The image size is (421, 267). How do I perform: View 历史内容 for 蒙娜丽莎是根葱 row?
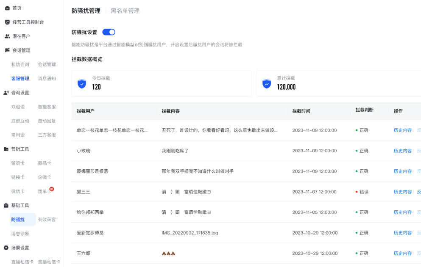pyautogui.click(x=402, y=171)
